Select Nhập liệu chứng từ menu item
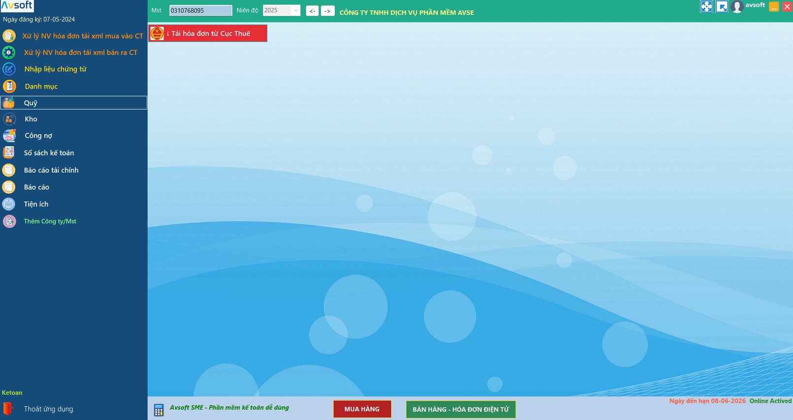 tap(55, 69)
